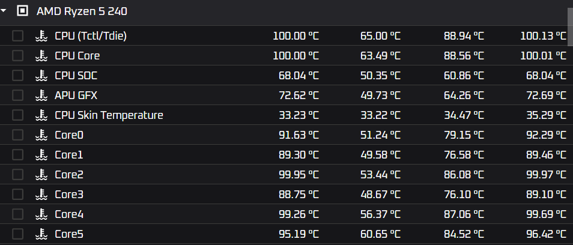Tick the checkbox for CPU SOC
The width and height of the screenshot is (573, 245).
point(17,75)
